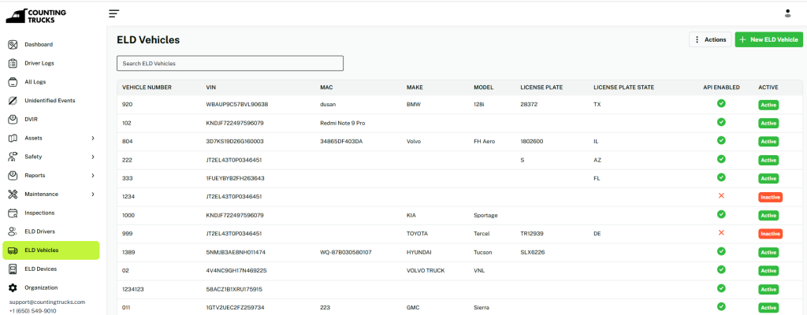Toggle Inactive status badge for vehicle 999

769,234
